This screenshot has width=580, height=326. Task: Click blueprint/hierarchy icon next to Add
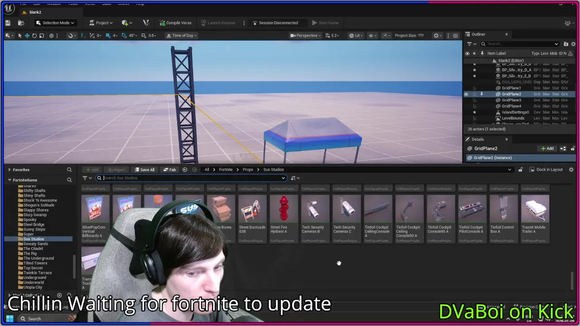(563, 149)
